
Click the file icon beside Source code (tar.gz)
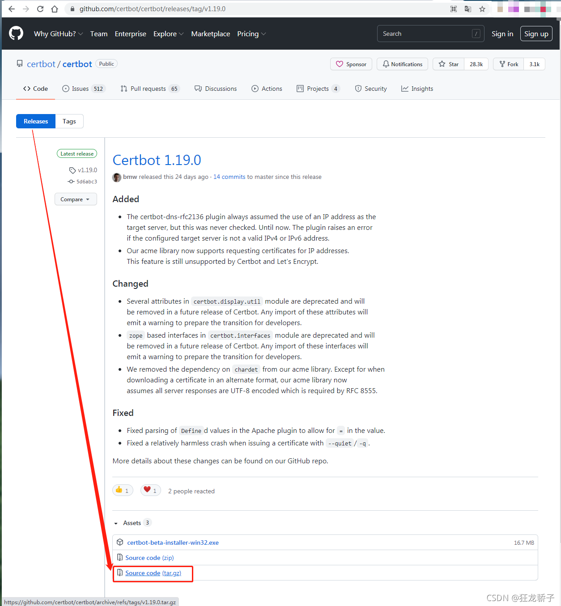click(120, 573)
